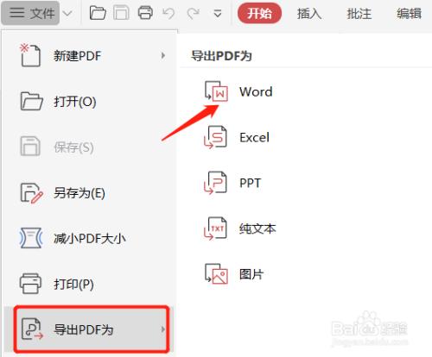Viewport: 432px width, 357px height.
Task: Click the undo toolbar icon
Action: click(x=168, y=13)
